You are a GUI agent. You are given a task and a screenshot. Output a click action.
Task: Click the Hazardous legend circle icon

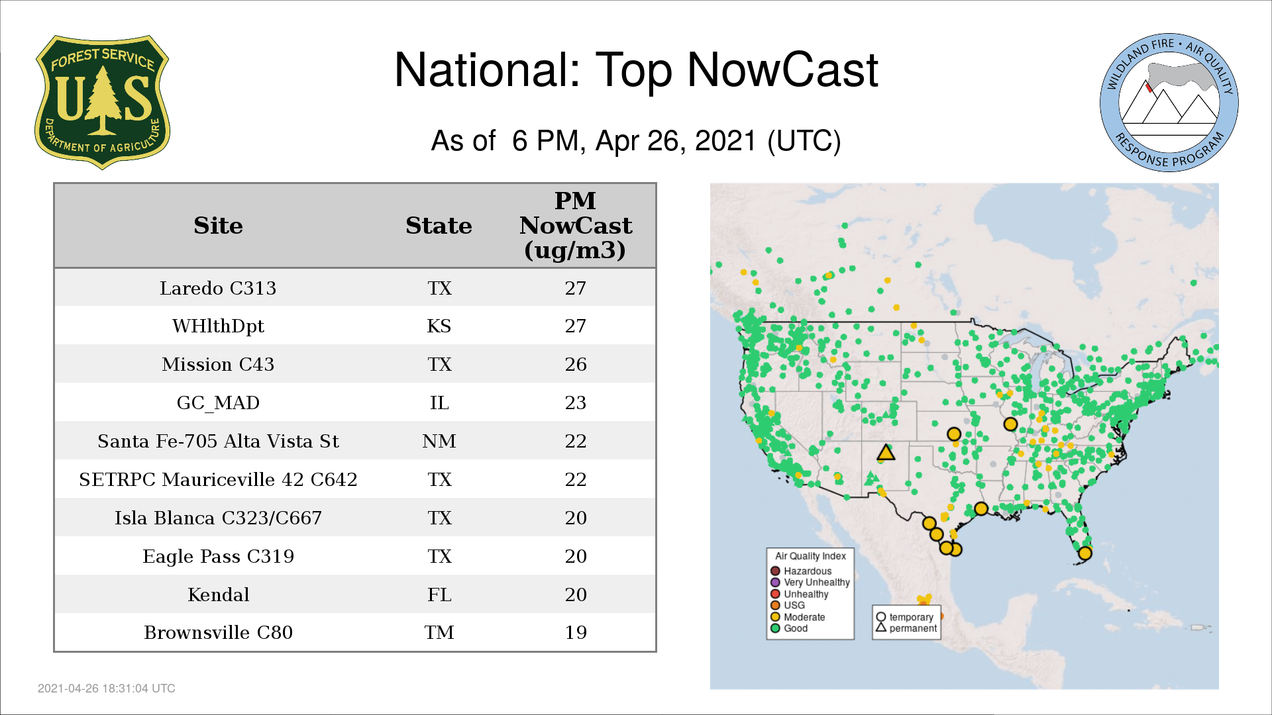click(x=775, y=571)
